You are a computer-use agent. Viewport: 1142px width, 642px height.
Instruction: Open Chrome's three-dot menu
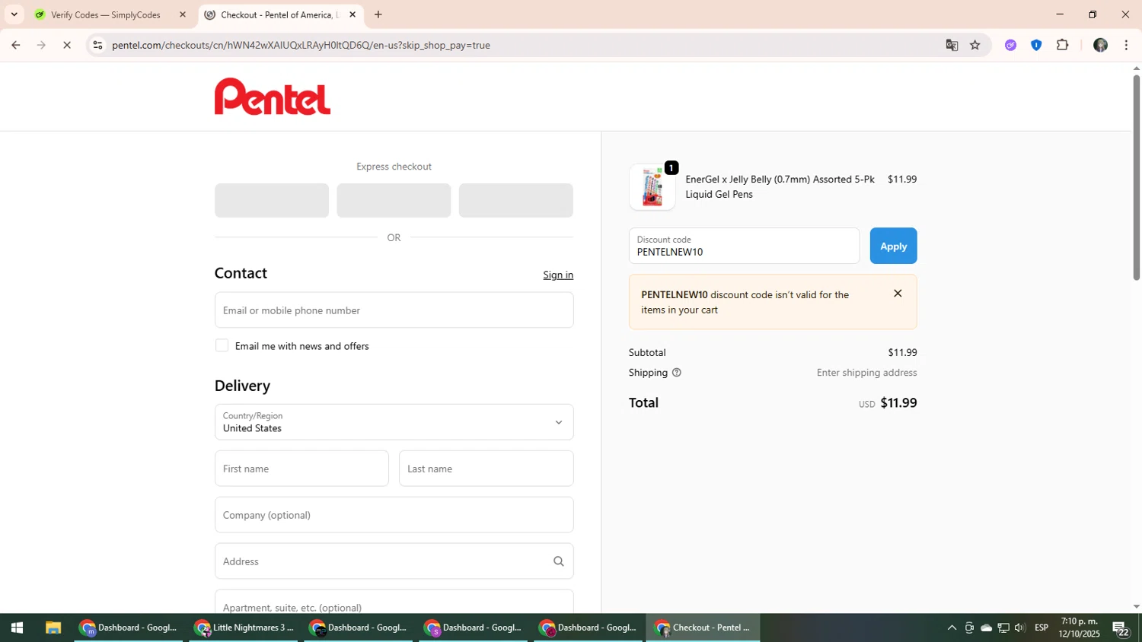(1126, 45)
